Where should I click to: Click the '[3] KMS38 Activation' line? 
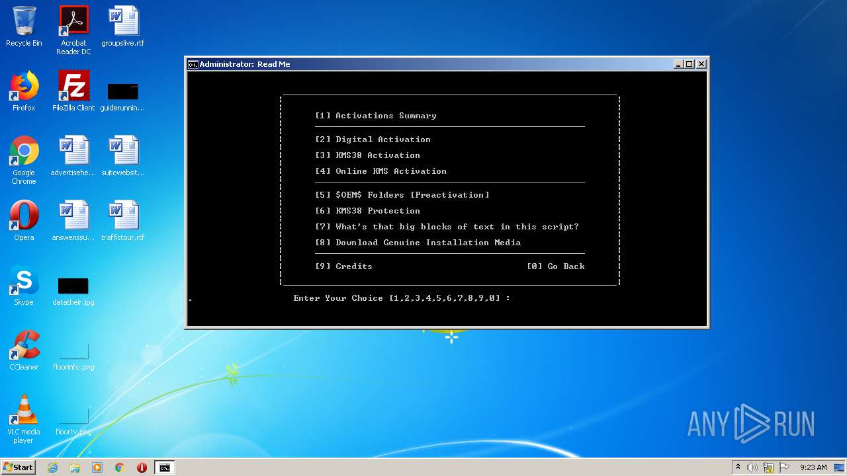tap(367, 155)
